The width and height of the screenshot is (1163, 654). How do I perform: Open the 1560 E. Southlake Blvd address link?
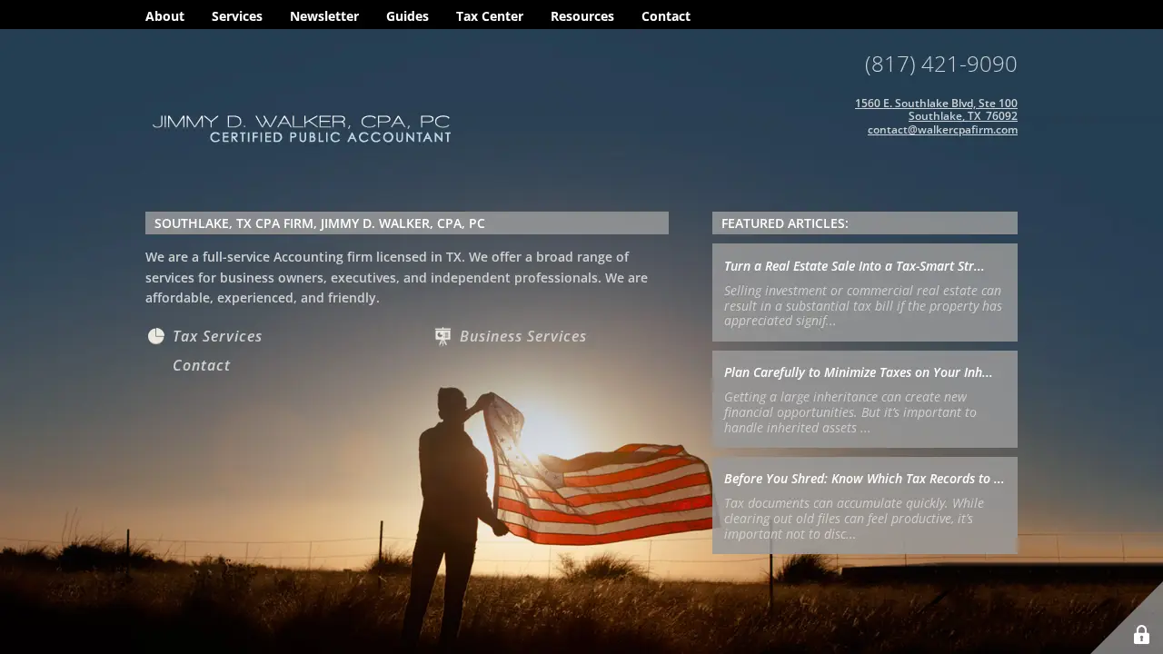pos(936,104)
